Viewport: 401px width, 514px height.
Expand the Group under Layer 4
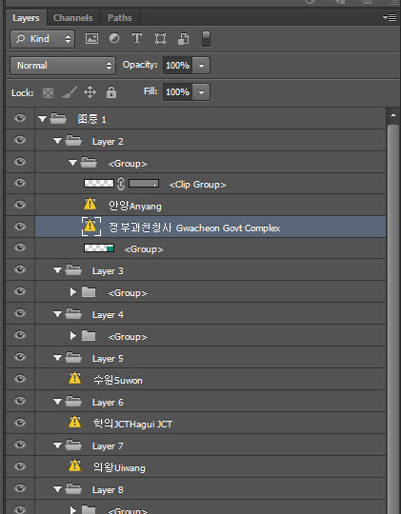[x=73, y=335]
